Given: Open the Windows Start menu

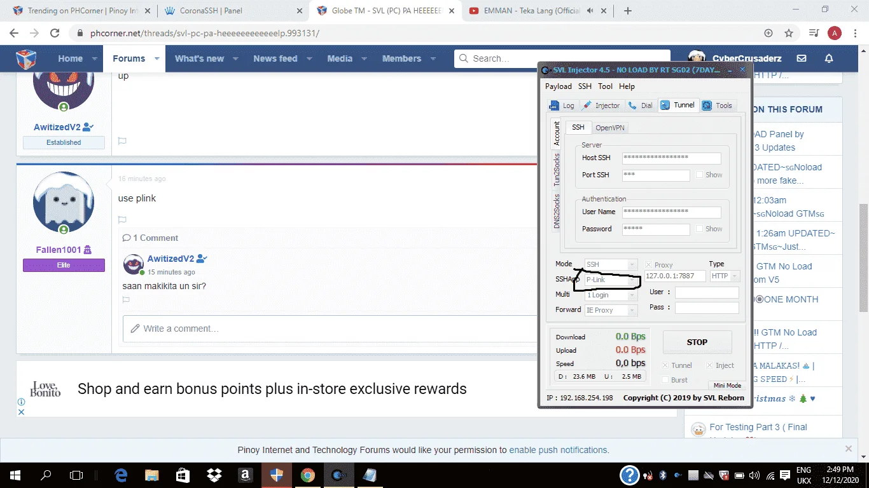Looking at the screenshot, I should [15, 475].
